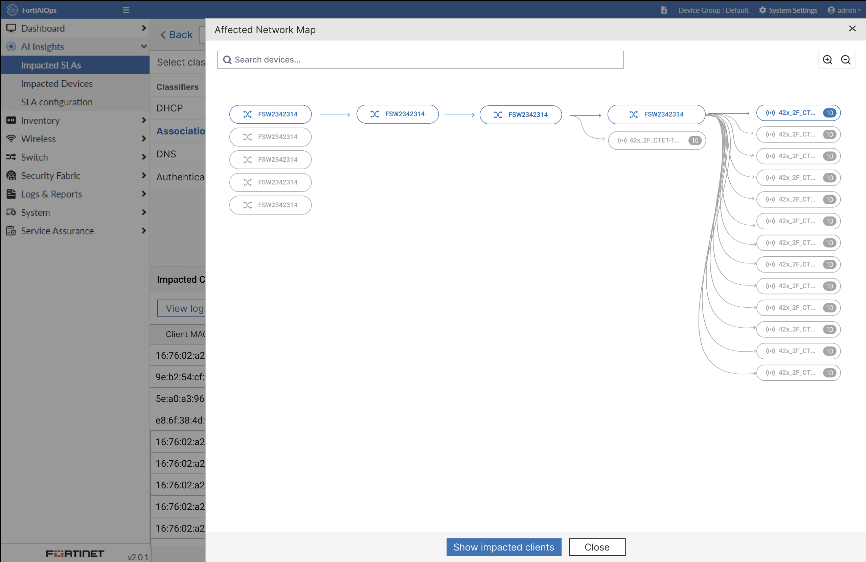Viewport: 866px width, 562px height.
Task: Click the zoom in magnifier icon
Action: pyautogui.click(x=827, y=59)
